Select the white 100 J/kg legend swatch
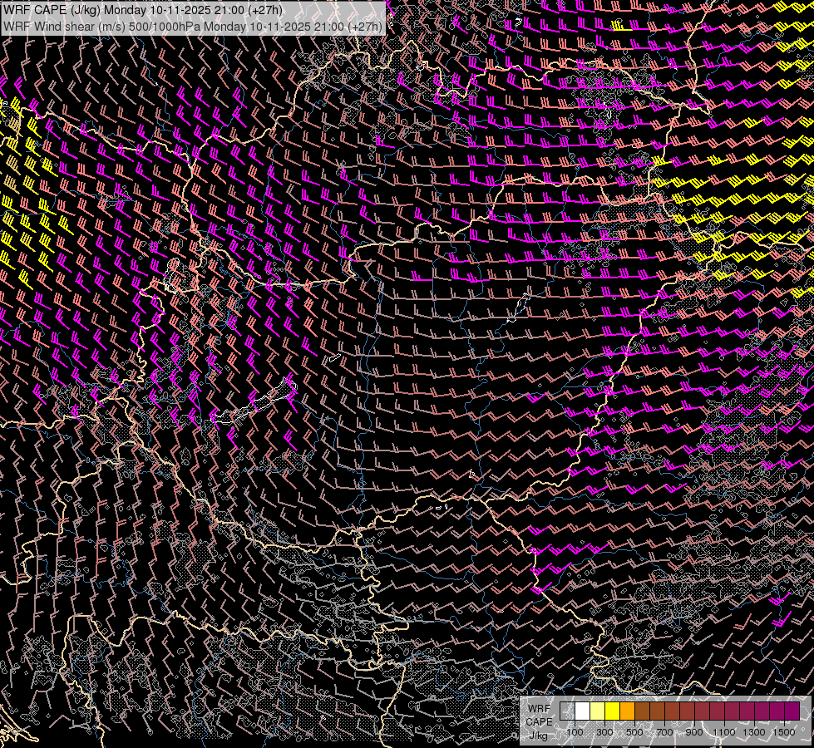The width and height of the screenshot is (814, 748). pyautogui.click(x=583, y=711)
